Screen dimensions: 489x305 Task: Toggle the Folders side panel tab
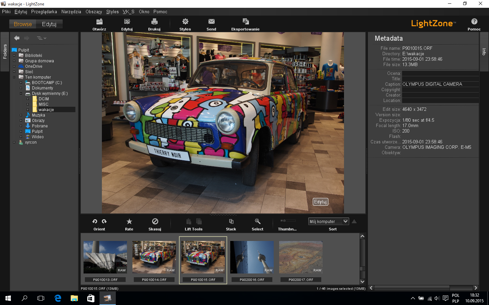point(5,52)
